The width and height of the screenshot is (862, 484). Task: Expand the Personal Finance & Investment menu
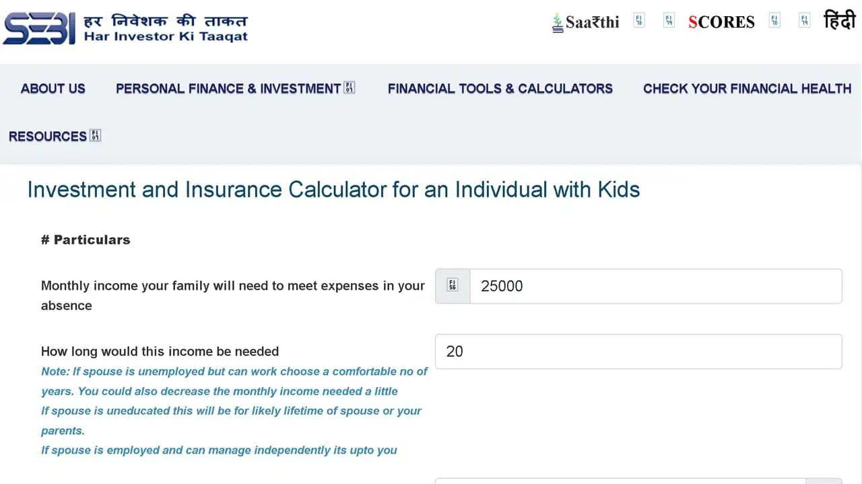[227, 88]
